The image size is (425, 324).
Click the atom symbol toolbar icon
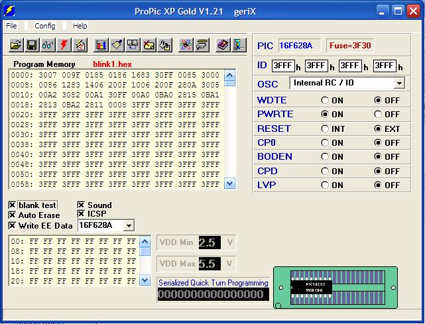186,45
